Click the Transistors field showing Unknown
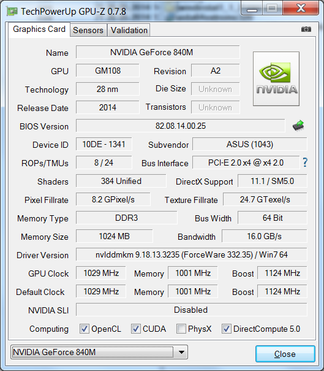Image resolution: width=324 pixels, height=371 pixels. [216, 107]
